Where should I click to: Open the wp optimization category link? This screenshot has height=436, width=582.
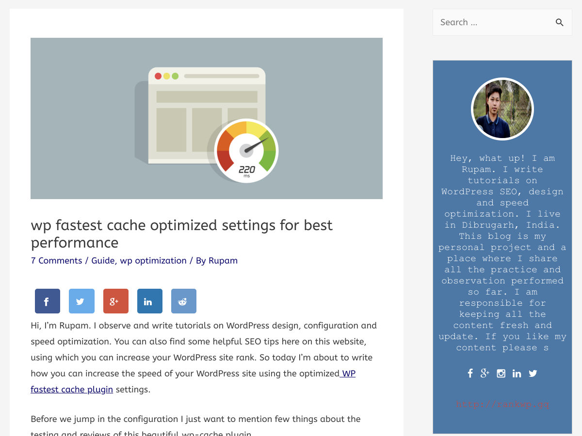point(153,261)
